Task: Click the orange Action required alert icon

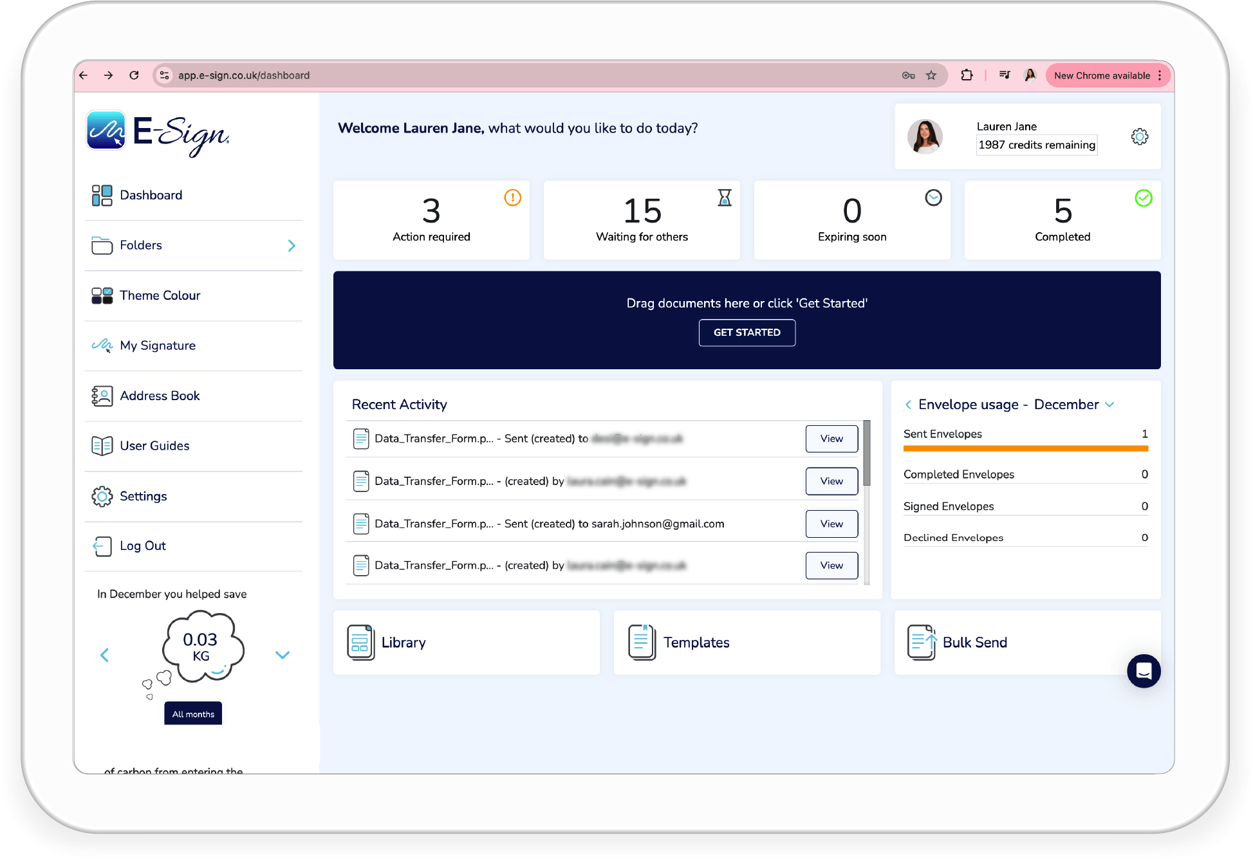Action: coord(512,197)
